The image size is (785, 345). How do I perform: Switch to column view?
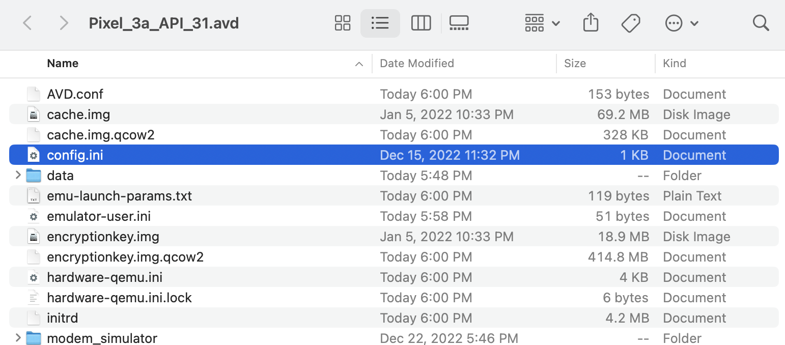pos(421,23)
